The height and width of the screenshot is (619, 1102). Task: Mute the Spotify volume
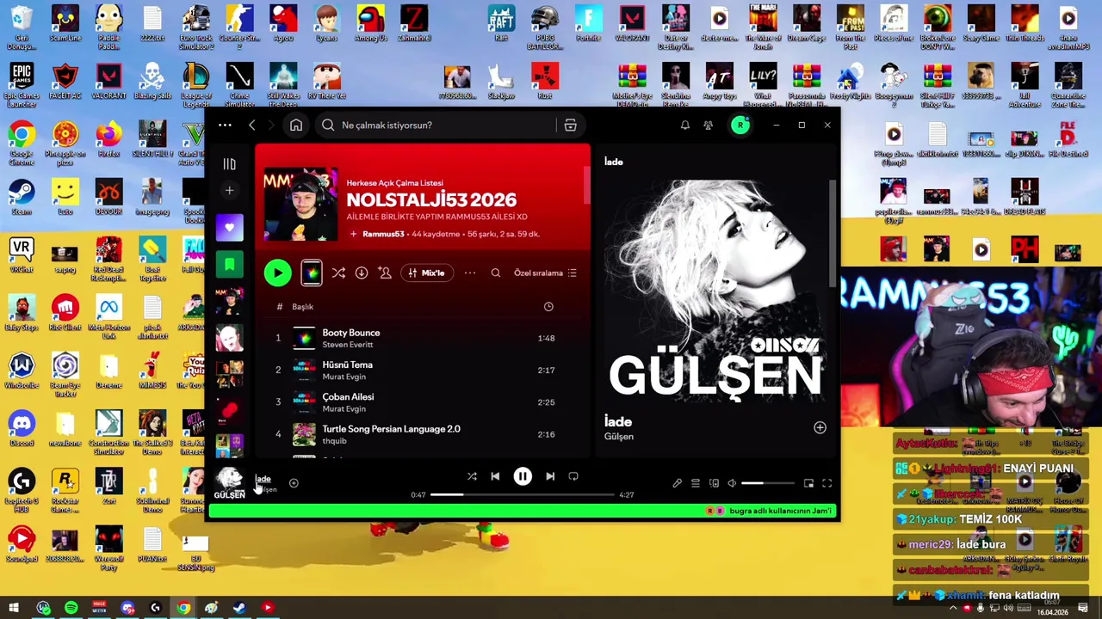(732, 484)
